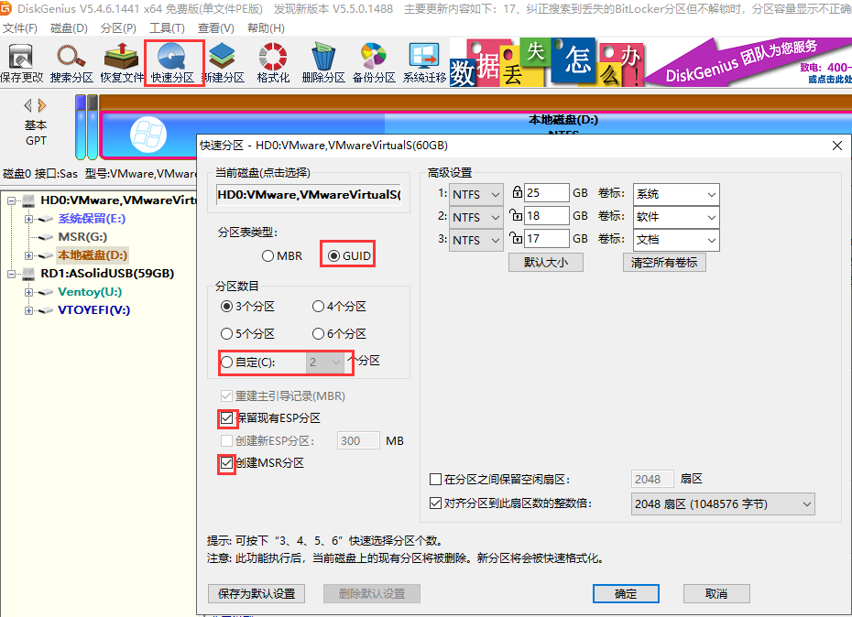Enable 在分区之间保留空闲扇区 checkbox
This screenshot has height=617, width=852.
(435, 480)
